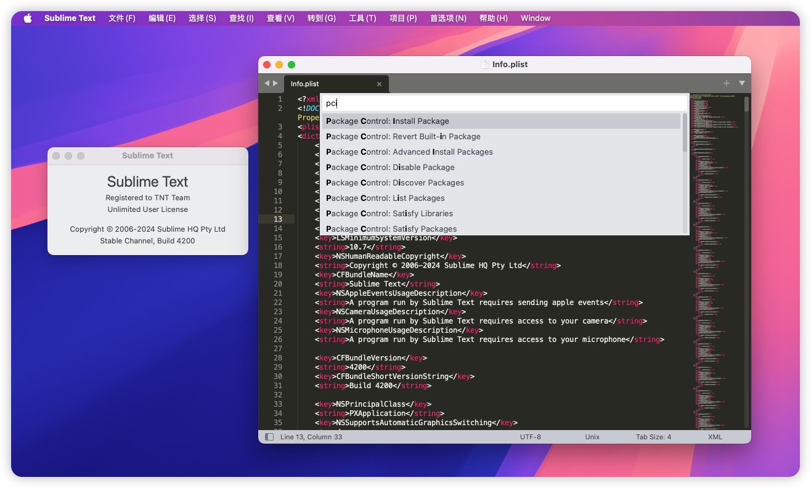Click Line 13, Column 33 status text

tap(311, 437)
